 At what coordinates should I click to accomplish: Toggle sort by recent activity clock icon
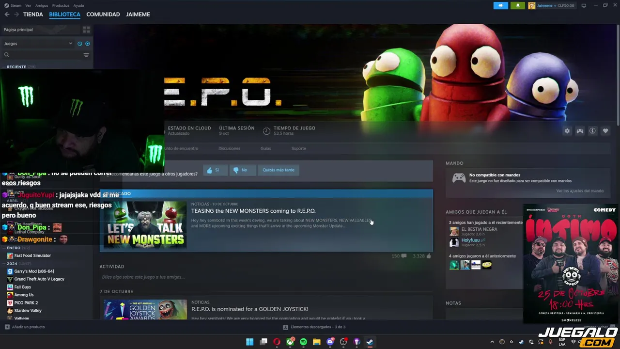point(80,44)
